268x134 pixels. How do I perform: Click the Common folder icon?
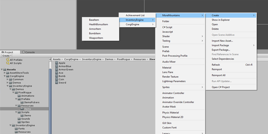pyautogui.click(x=11, y=79)
